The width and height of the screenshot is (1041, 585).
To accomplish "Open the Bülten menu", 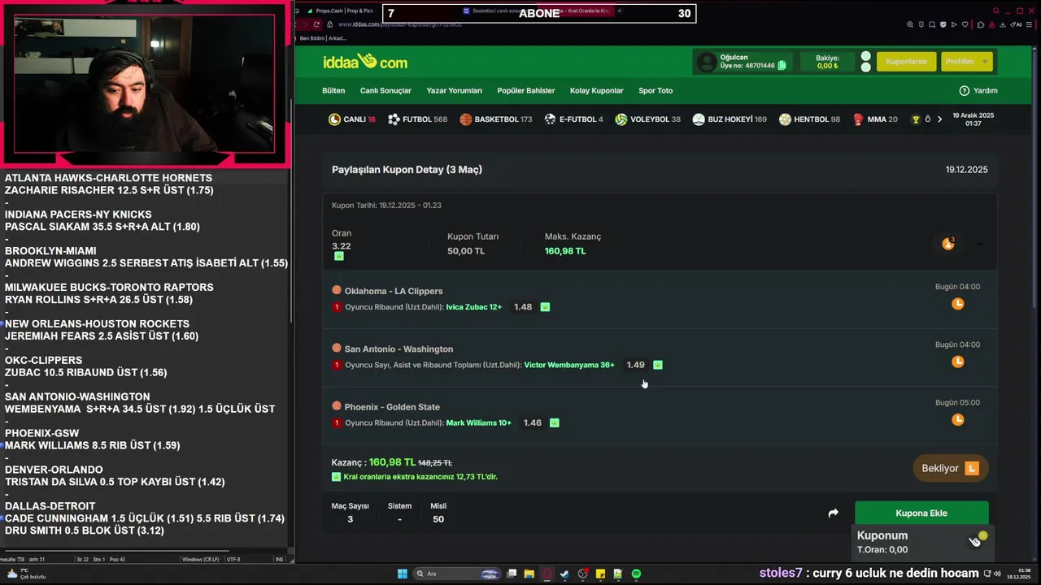I will point(333,90).
